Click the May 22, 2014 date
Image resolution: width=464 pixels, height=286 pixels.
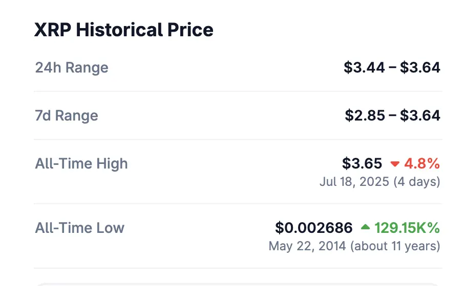pyautogui.click(x=307, y=246)
